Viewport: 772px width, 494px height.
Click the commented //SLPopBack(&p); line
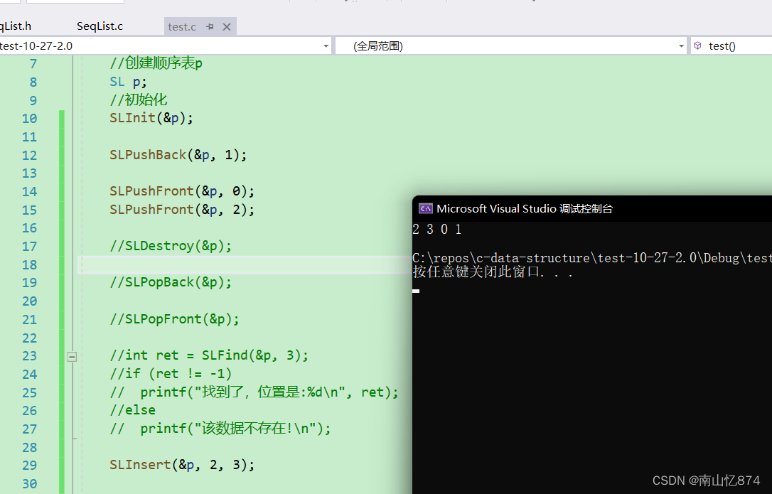[171, 282]
